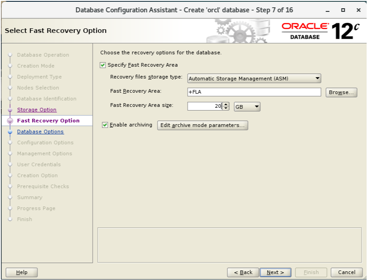Close the Database Configuration Assistant window
The image size is (368, 280).
(x=358, y=10)
